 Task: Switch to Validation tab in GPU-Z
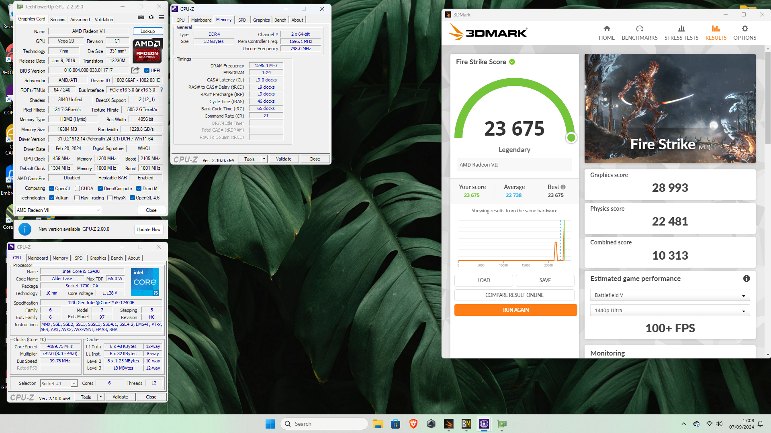tap(104, 19)
